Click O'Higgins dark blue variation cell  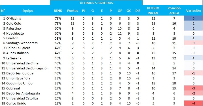pyautogui.click(x=193, y=18)
